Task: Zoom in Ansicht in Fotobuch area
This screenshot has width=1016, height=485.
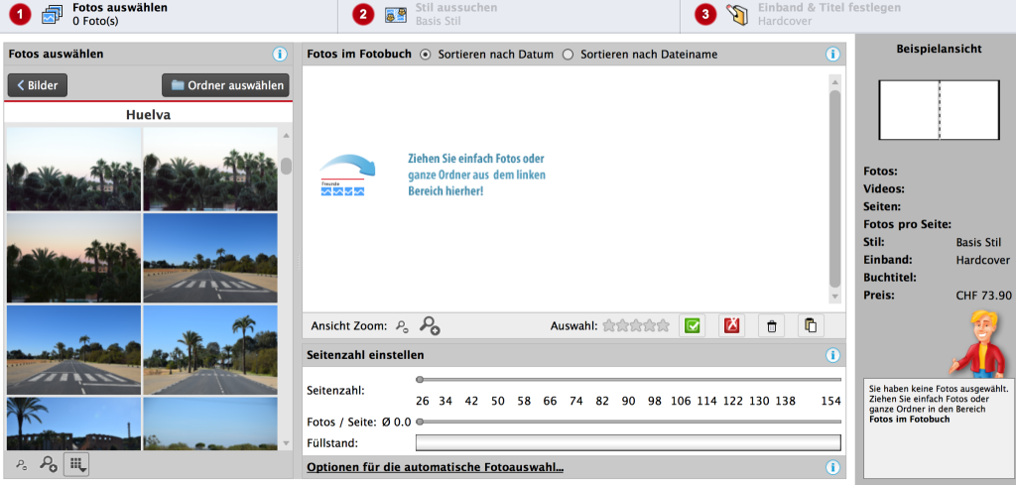Action: pos(430,325)
